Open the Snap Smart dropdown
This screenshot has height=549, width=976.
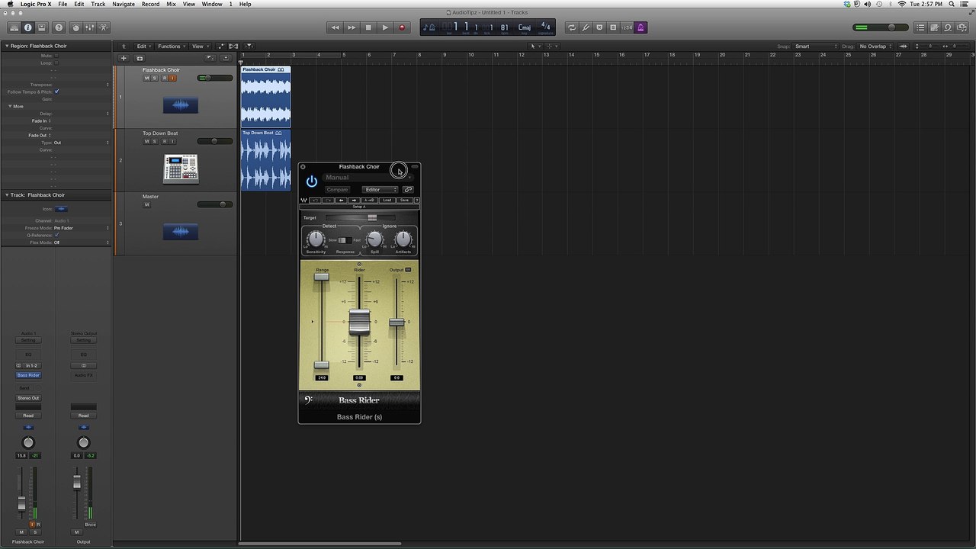point(815,47)
